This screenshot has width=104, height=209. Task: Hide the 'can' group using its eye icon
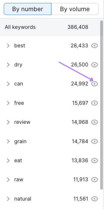coord(95,84)
